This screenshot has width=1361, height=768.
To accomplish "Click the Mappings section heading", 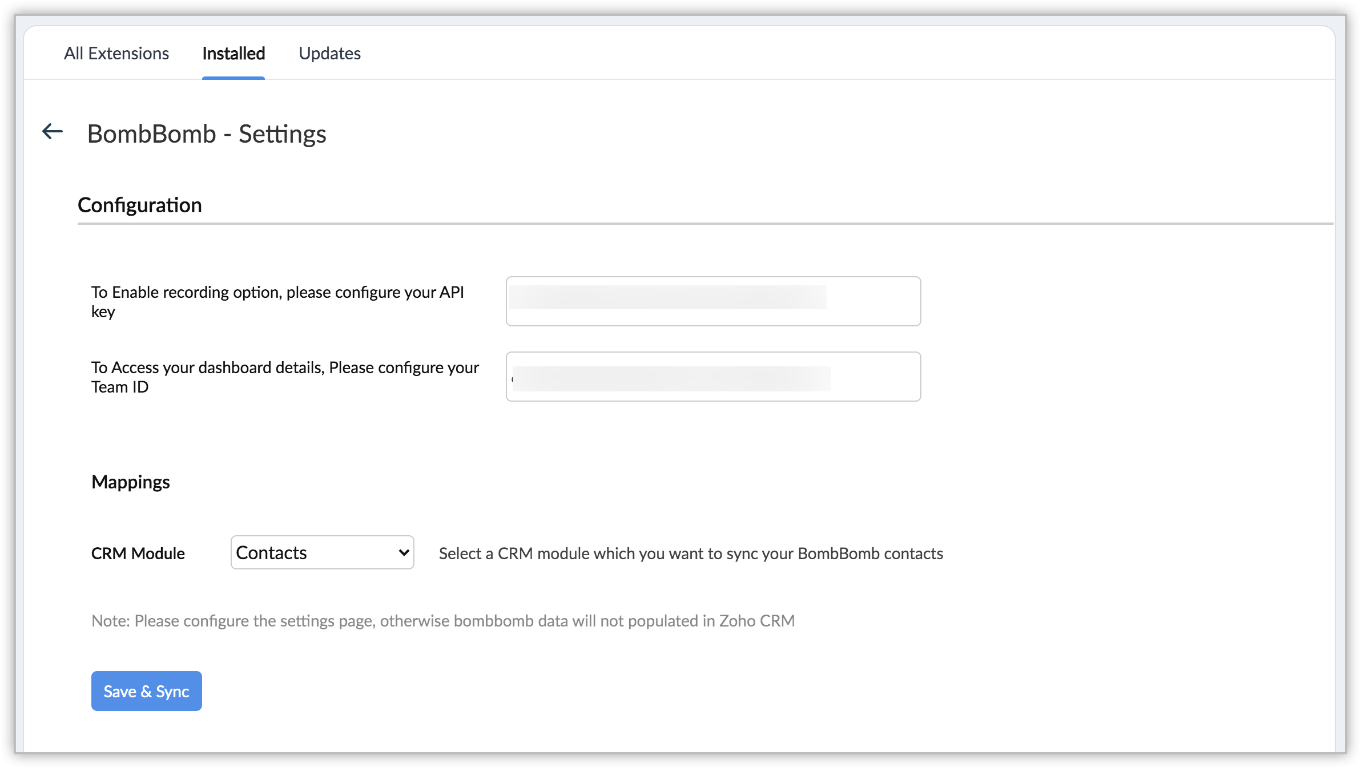I will 131,482.
